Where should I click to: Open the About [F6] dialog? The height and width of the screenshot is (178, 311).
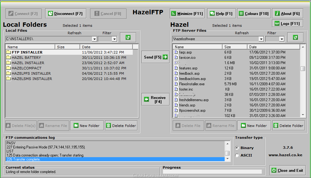point(288,13)
